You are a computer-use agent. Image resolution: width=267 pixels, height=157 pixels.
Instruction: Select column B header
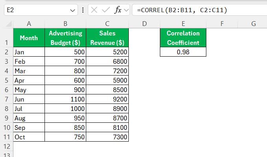[x=65, y=24]
